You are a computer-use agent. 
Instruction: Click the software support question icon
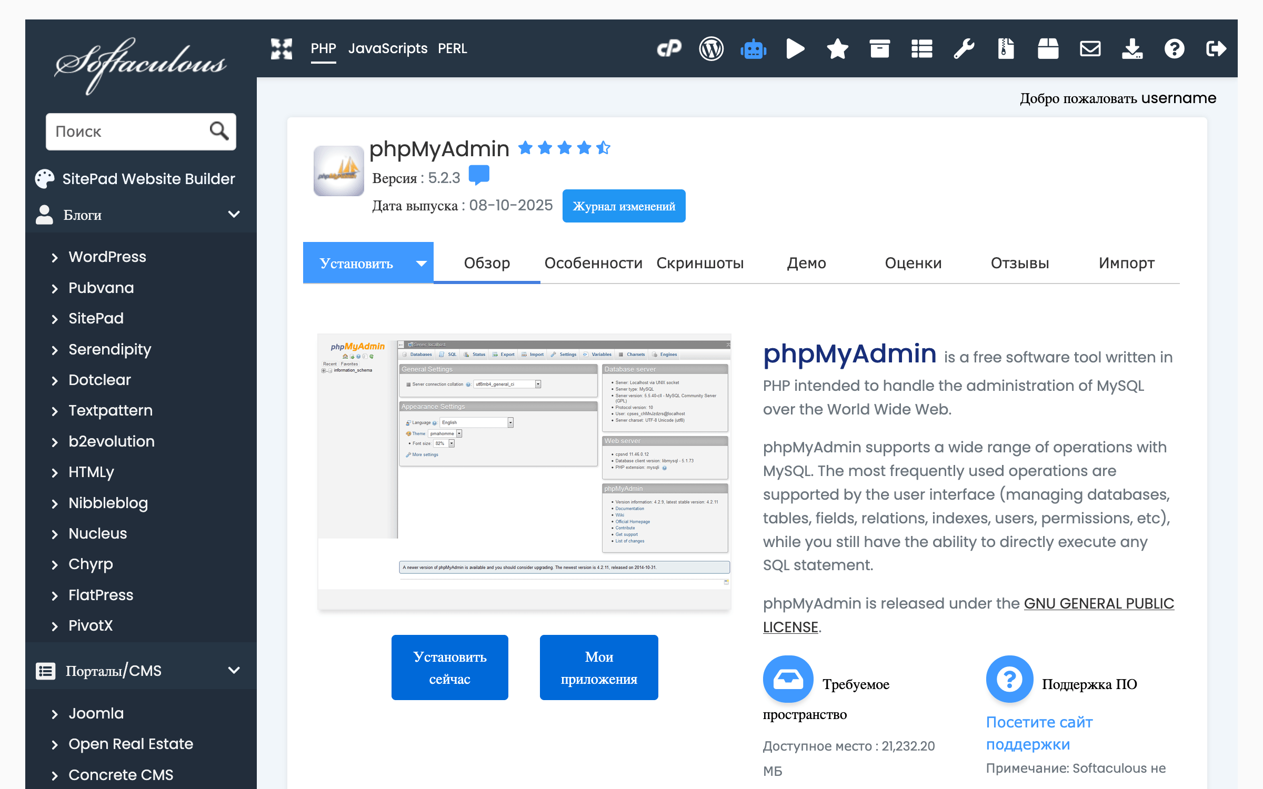(x=1009, y=679)
